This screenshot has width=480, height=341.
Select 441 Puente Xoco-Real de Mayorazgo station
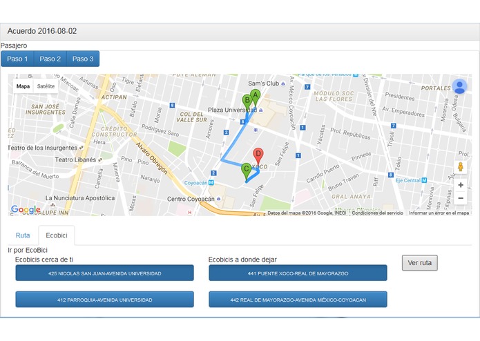pyautogui.click(x=298, y=273)
